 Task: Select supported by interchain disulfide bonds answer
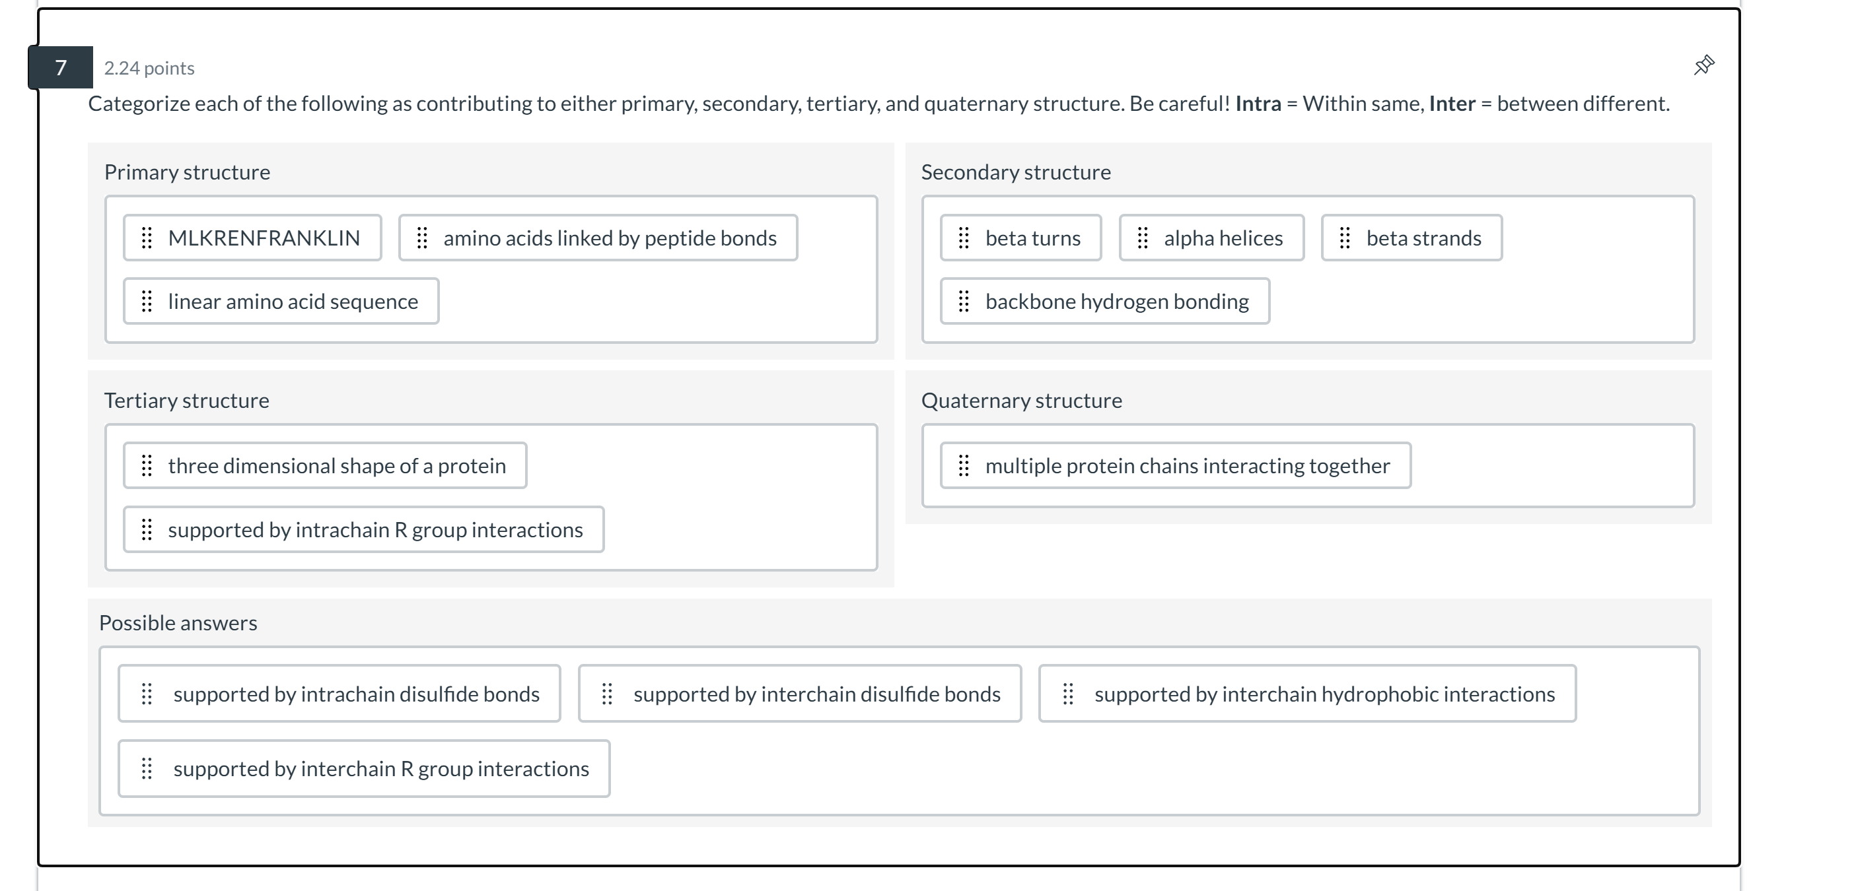click(x=799, y=694)
